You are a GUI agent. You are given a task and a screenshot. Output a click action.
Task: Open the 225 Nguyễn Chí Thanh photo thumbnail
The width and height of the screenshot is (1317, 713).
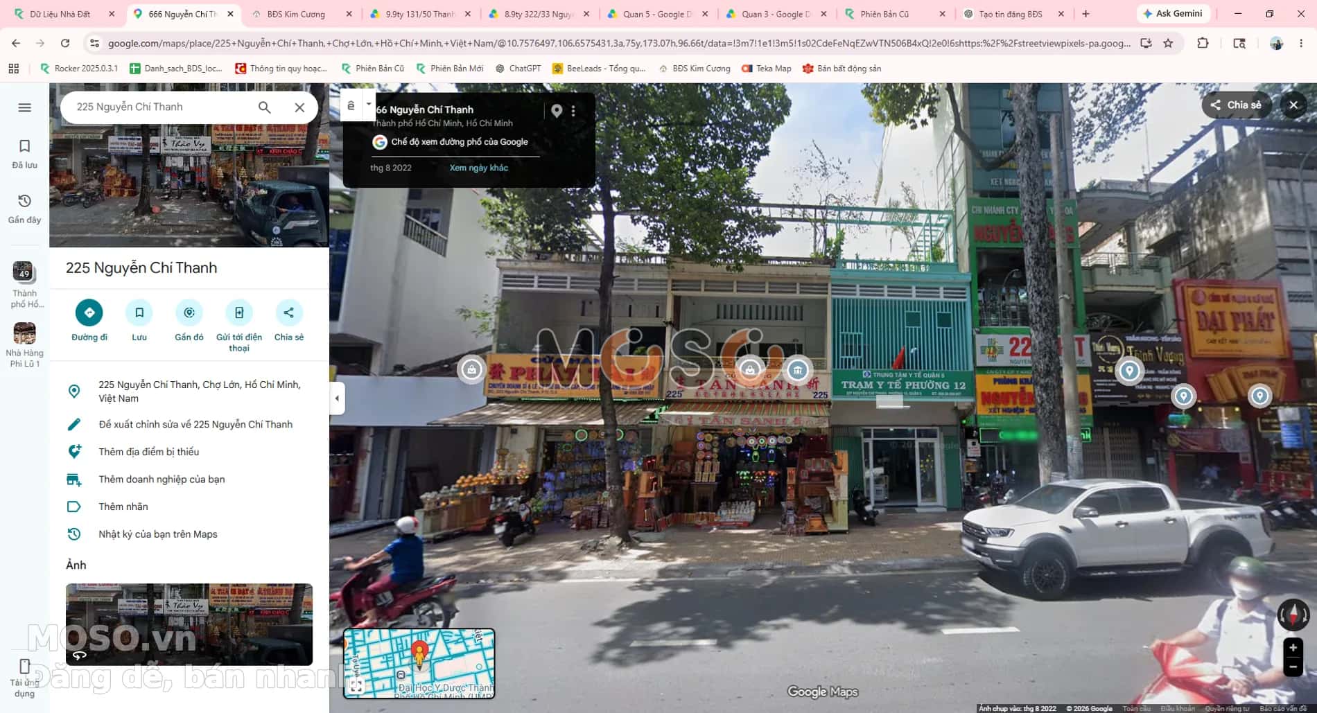click(x=189, y=624)
